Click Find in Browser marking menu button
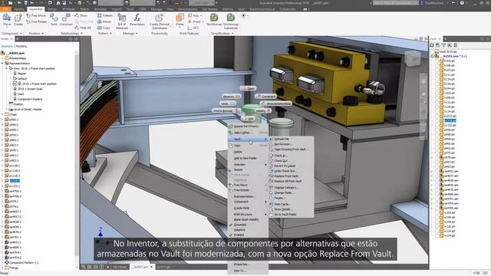This screenshot has width=491, height=276. click(x=226, y=110)
